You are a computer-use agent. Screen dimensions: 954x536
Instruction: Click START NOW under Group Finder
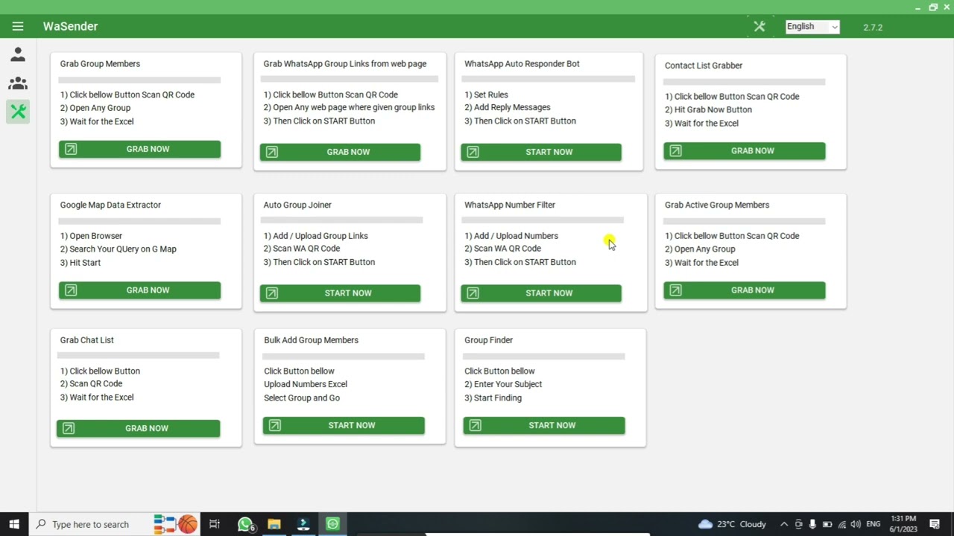(544, 425)
